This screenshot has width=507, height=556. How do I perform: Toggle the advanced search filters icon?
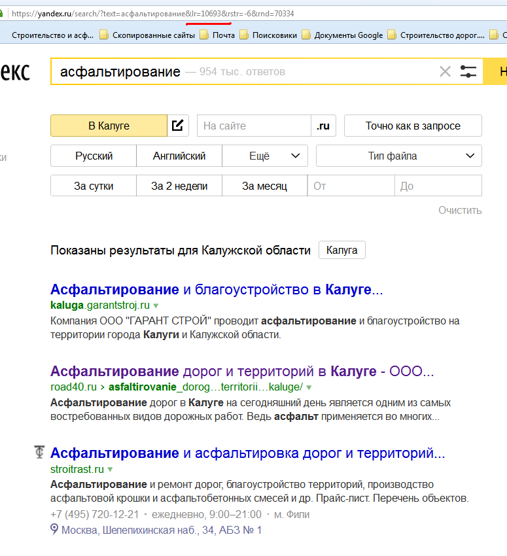pyautogui.click(x=468, y=72)
